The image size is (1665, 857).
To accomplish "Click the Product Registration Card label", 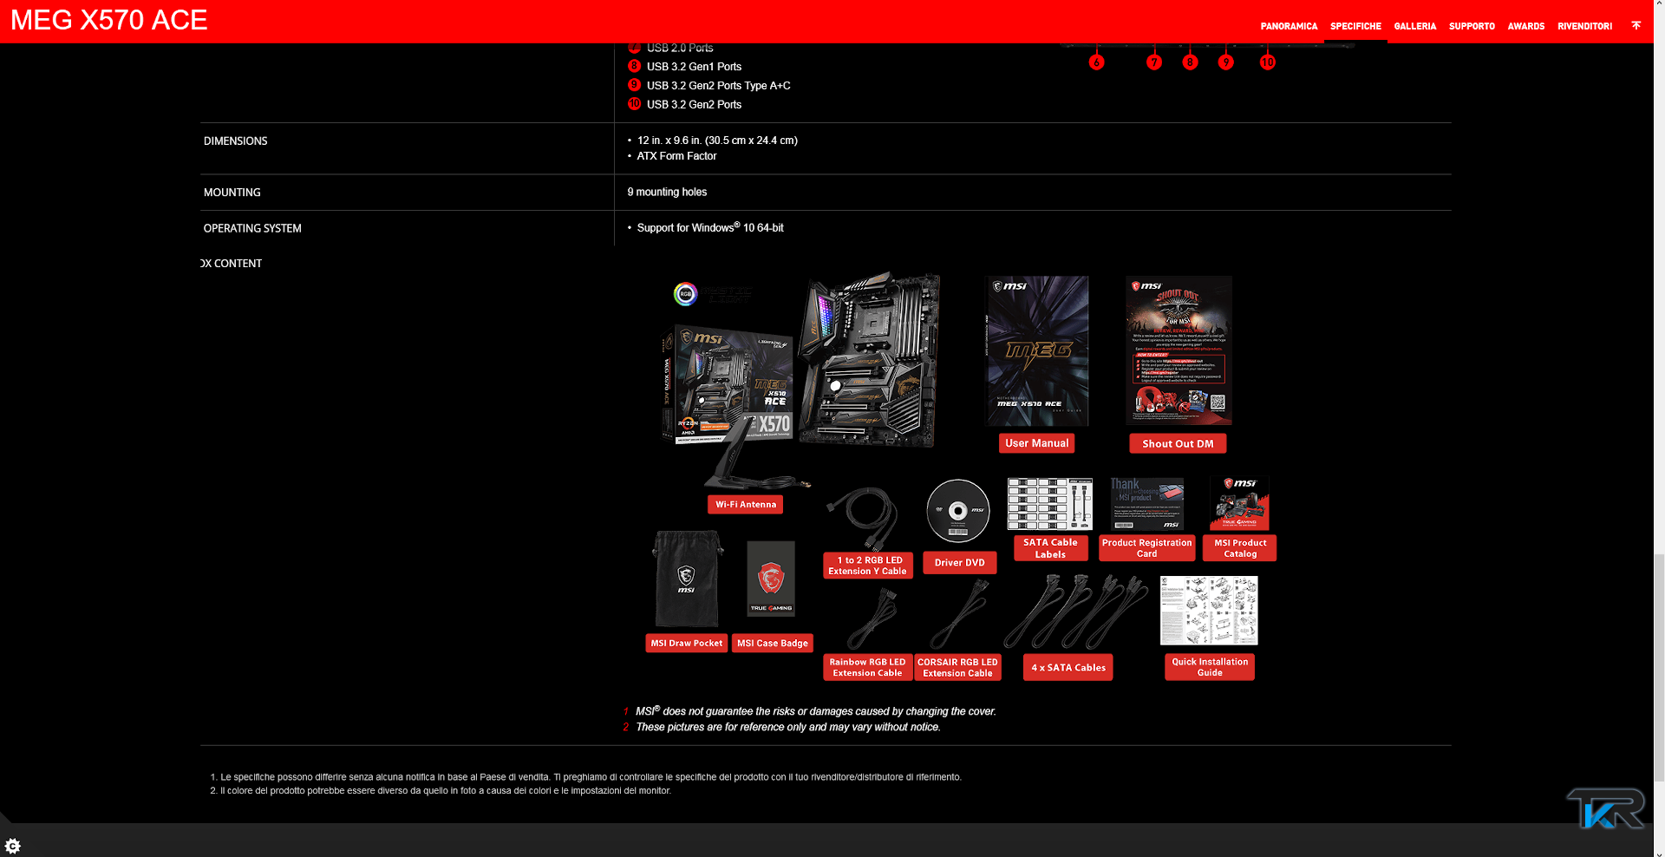I will point(1147,548).
